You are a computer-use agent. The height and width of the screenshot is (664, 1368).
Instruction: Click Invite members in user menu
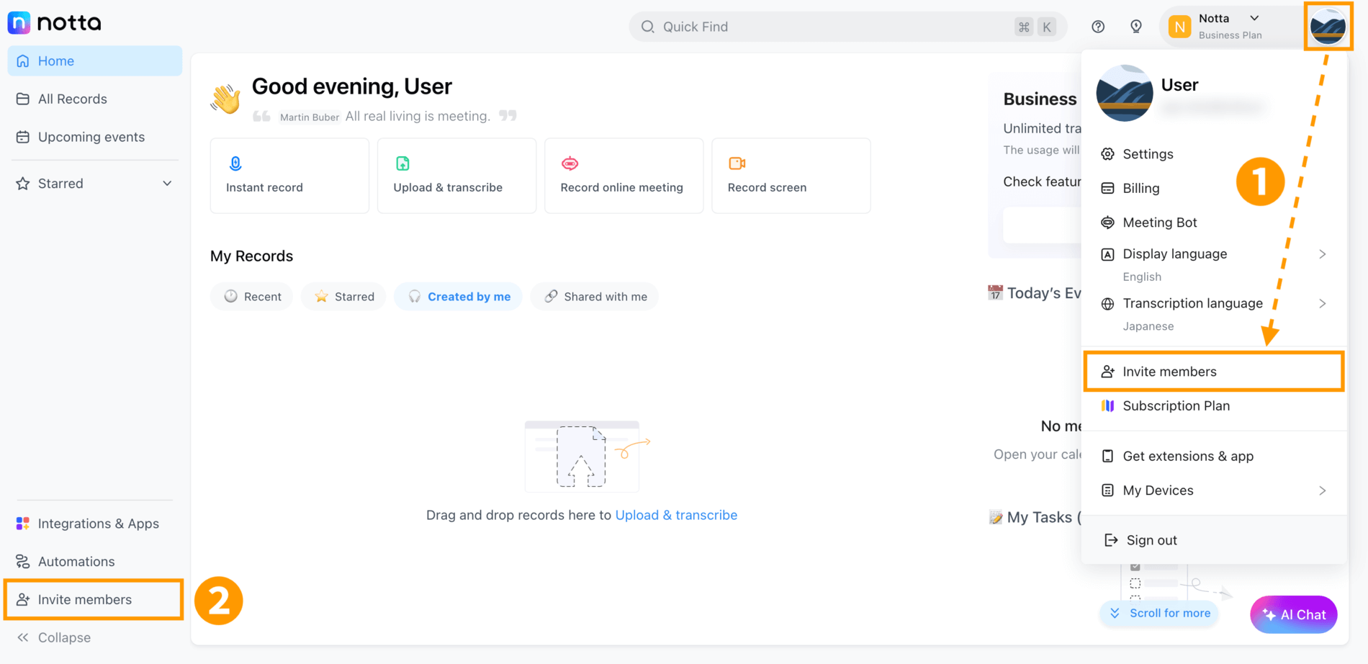[x=1214, y=372]
